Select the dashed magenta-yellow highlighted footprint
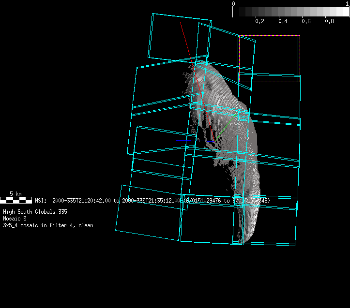 point(239,58)
